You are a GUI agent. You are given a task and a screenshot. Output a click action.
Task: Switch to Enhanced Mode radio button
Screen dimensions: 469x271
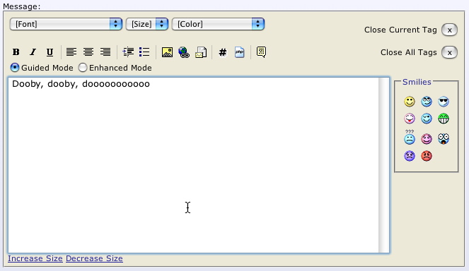click(x=83, y=68)
